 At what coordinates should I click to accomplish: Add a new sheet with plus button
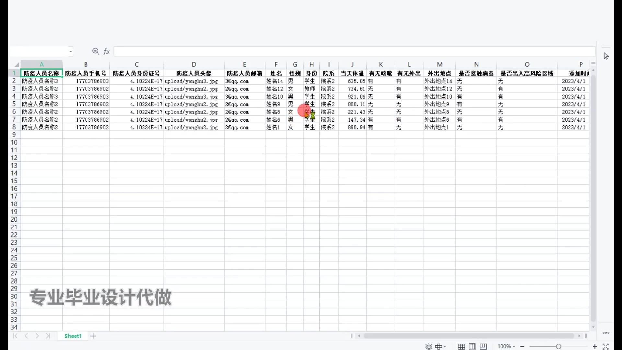(93, 336)
